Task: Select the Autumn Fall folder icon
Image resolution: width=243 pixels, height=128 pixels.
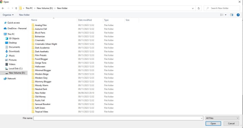Action: pyautogui.click(x=33, y=29)
